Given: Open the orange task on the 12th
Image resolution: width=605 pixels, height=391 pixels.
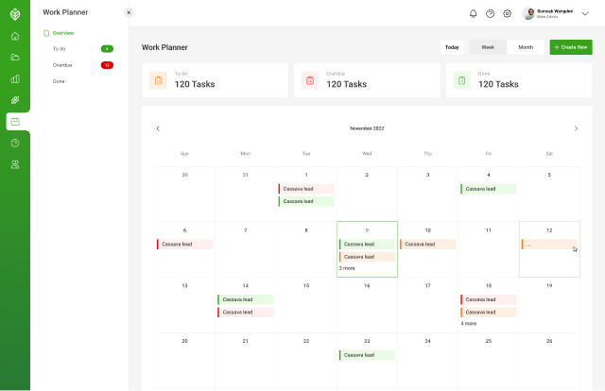Looking at the screenshot, I should [x=549, y=245].
